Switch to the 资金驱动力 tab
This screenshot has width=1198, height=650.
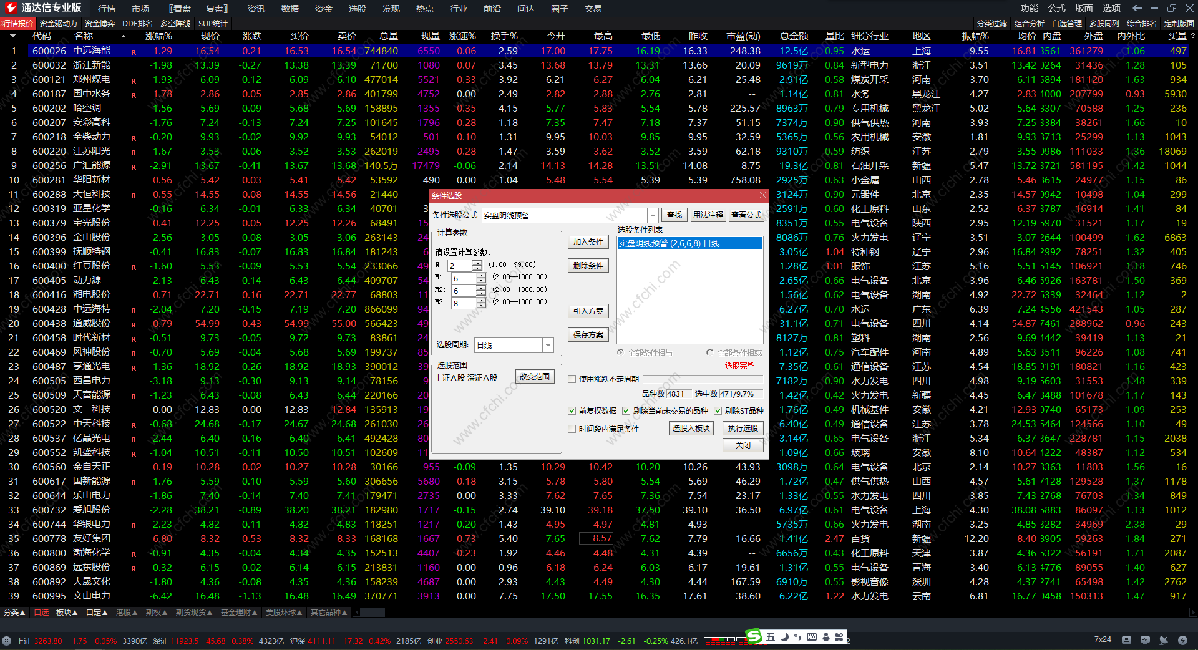(59, 23)
